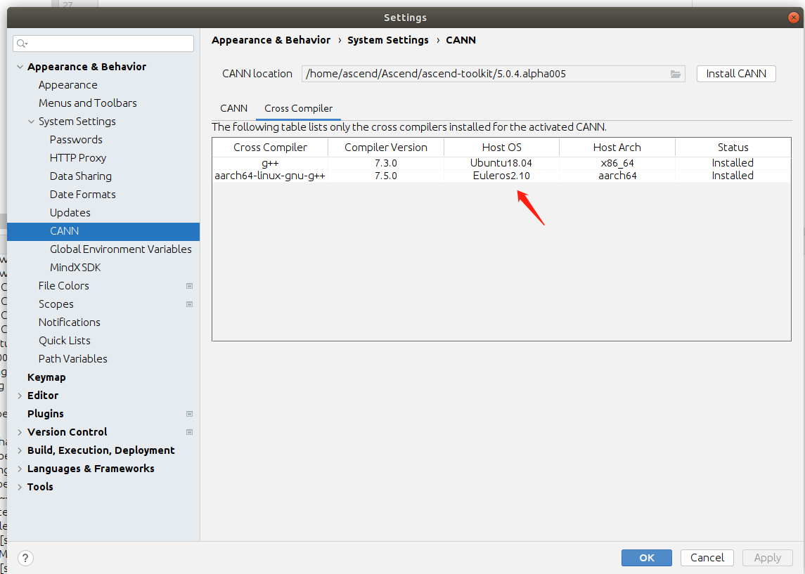The height and width of the screenshot is (574, 805).
Task: Open Global Environment Variables settings
Action: [120, 249]
